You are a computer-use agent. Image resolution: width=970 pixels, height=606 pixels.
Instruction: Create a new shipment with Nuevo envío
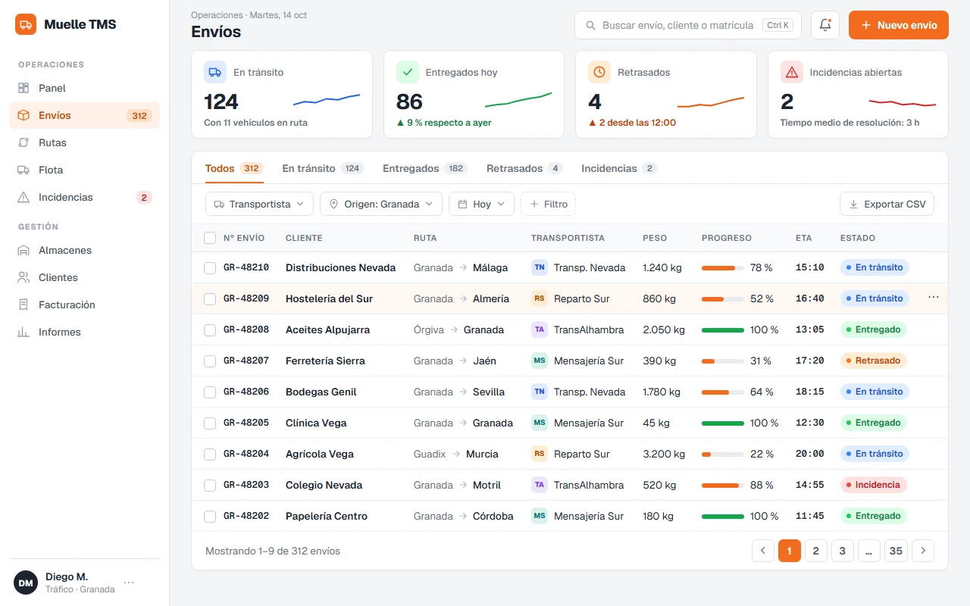[899, 25]
